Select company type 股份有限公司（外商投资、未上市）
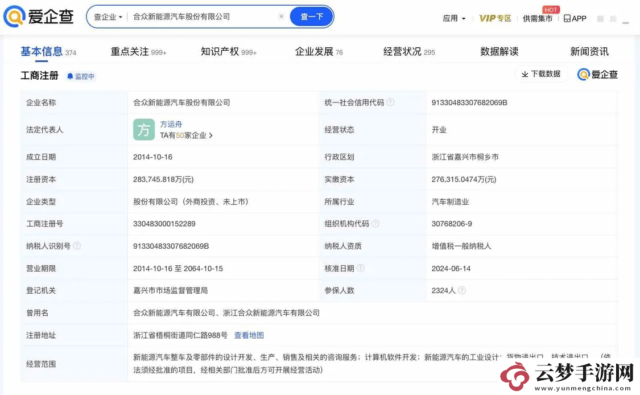640x395 pixels. 191,202
